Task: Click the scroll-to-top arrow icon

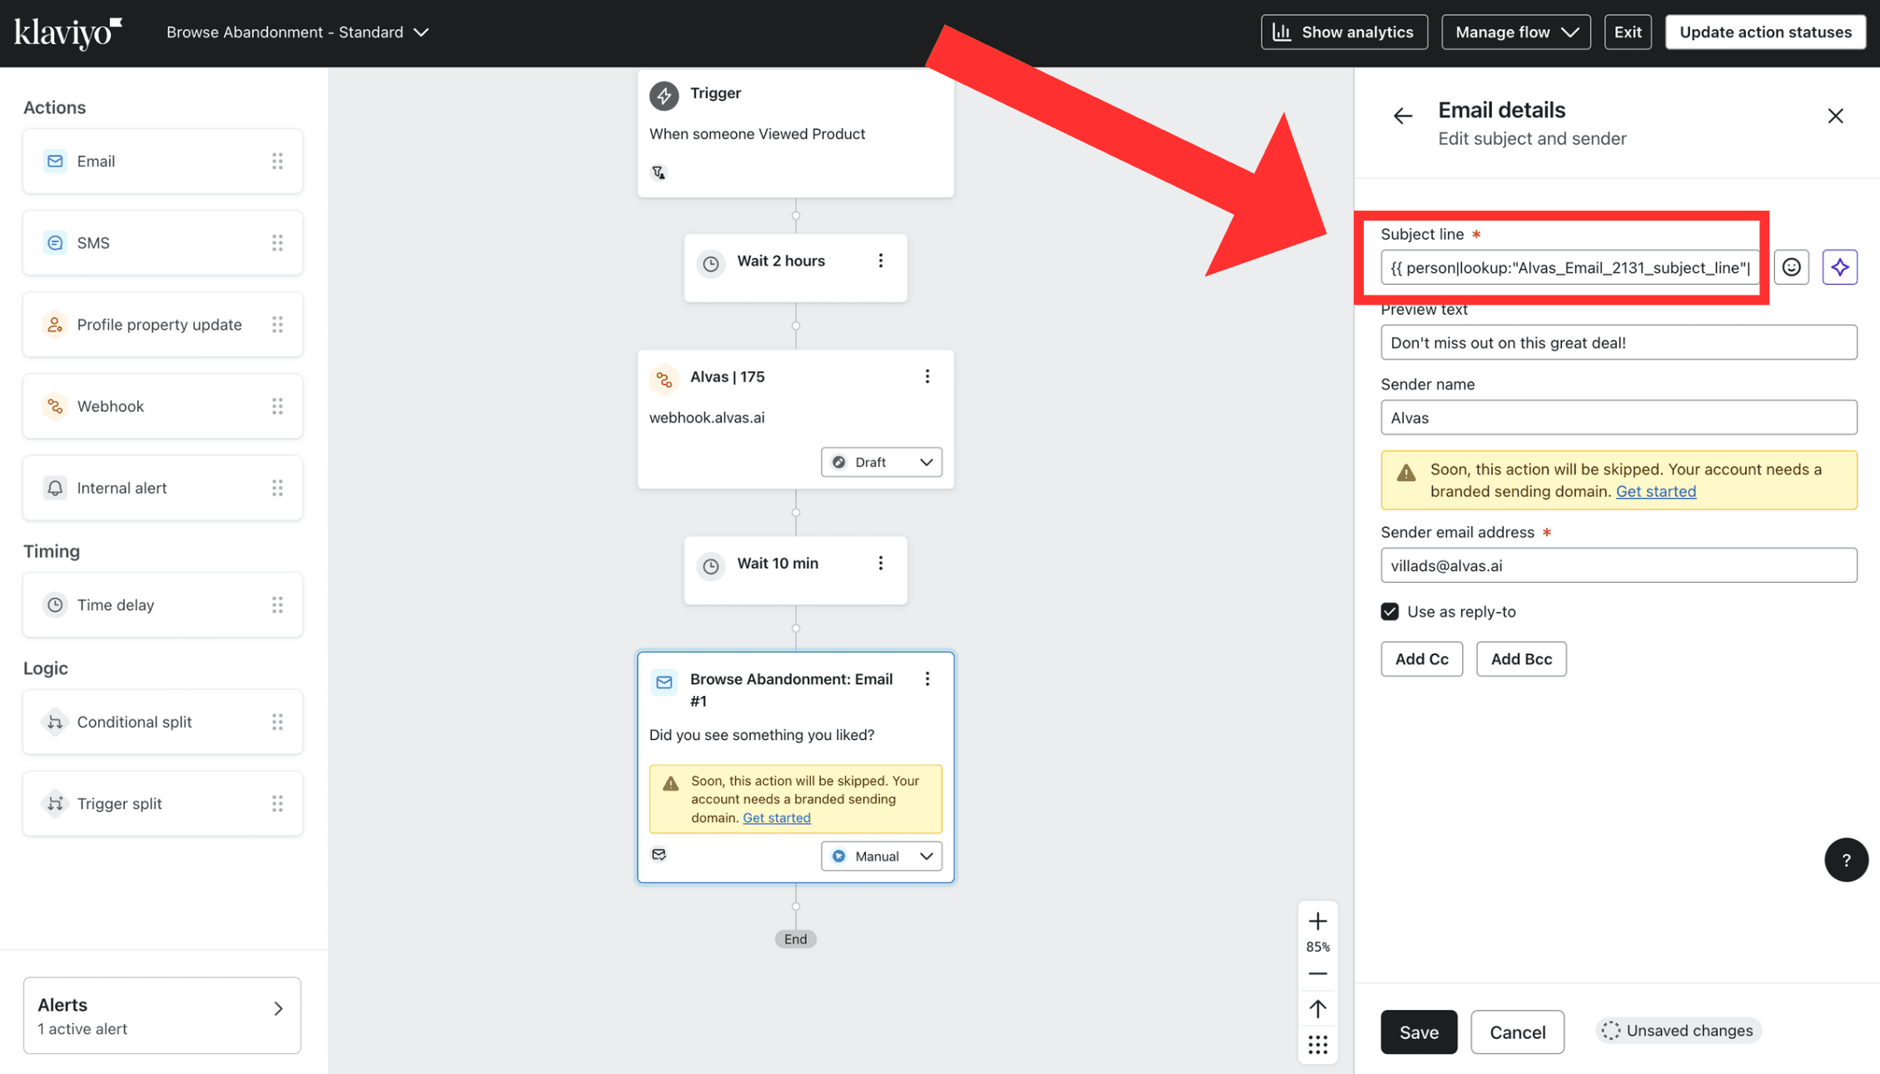Action: (x=1317, y=1009)
